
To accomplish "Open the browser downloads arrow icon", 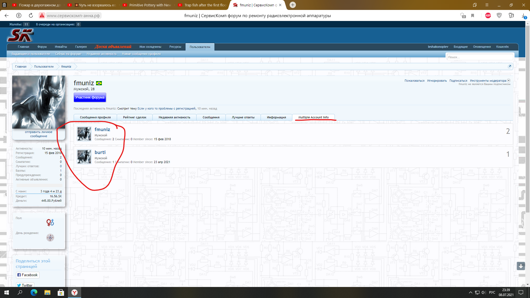I will (523, 15).
